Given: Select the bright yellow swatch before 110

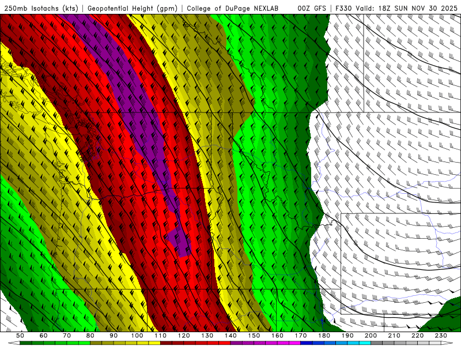Looking at the screenshot, I should coord(154,343).
